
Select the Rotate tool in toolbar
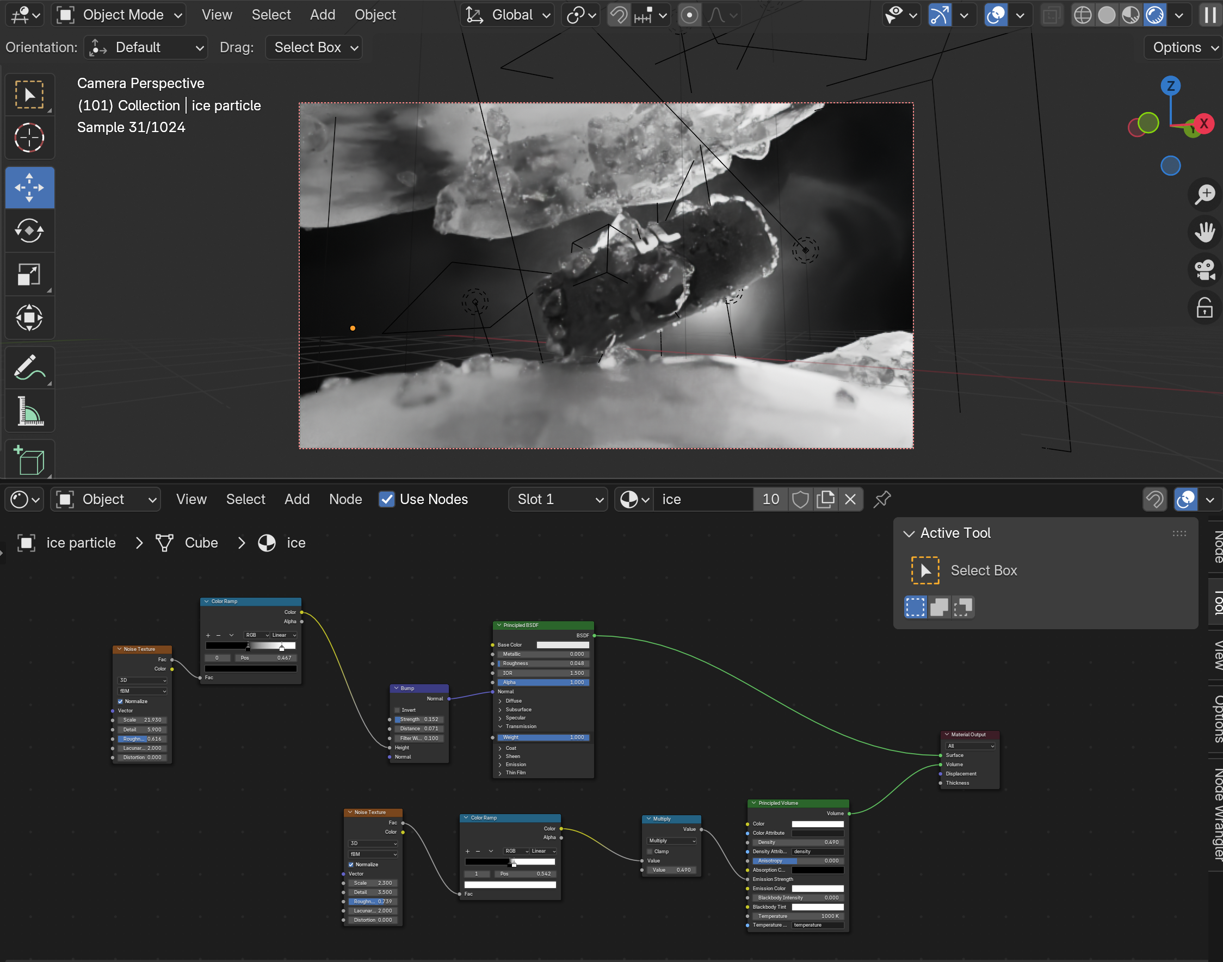pos(29,231)
